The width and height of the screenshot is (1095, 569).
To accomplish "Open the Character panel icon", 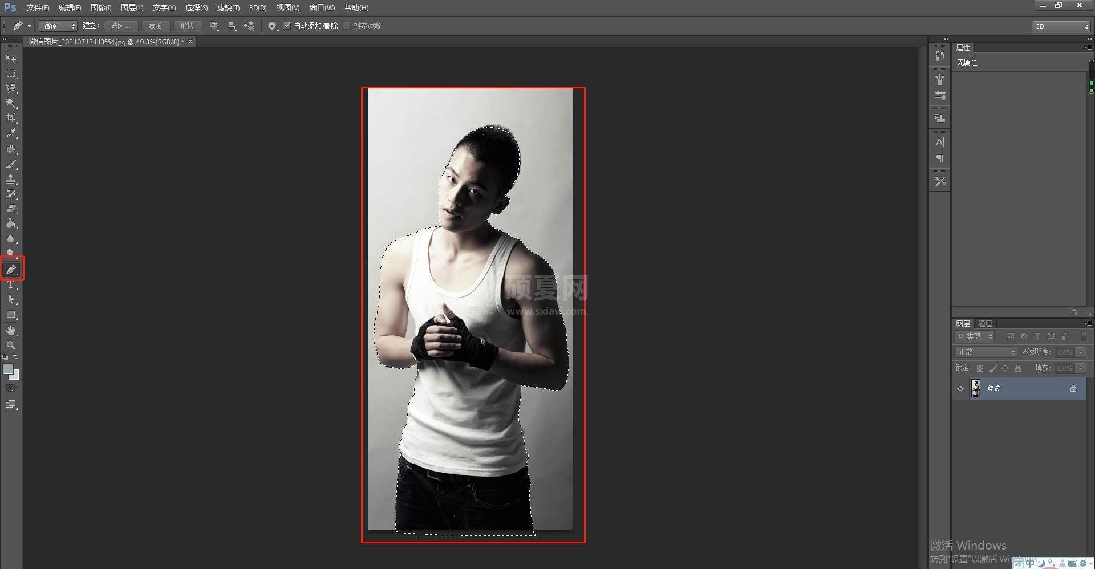I will pyautogui.click(x=940, y=142).
